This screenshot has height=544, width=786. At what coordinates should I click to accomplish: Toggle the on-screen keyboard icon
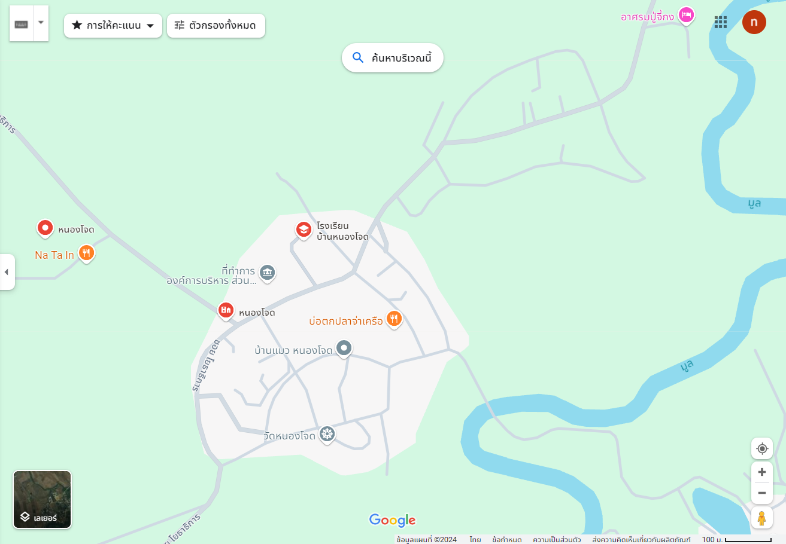(22, 23)
